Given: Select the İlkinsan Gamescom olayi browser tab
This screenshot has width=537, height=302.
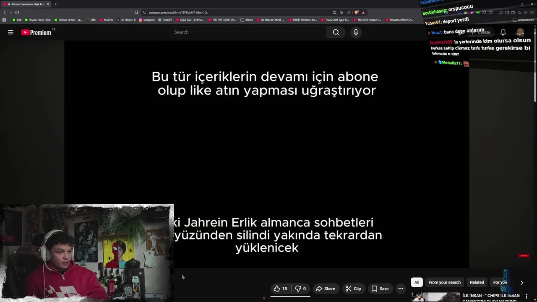Looking at the screenshot, I should point(26,4).
